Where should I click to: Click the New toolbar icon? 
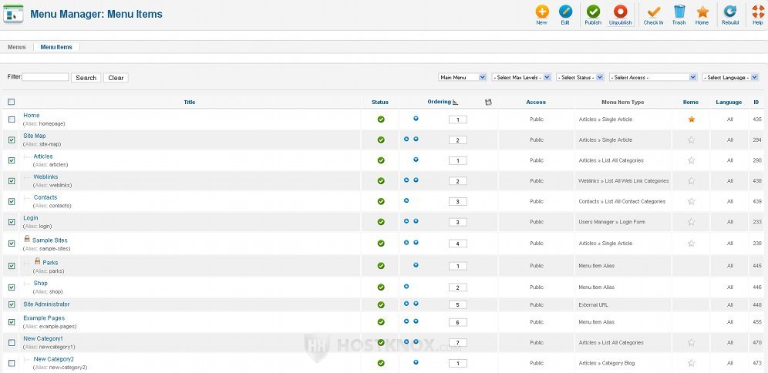pyautogui.click(x=541, y=15)
